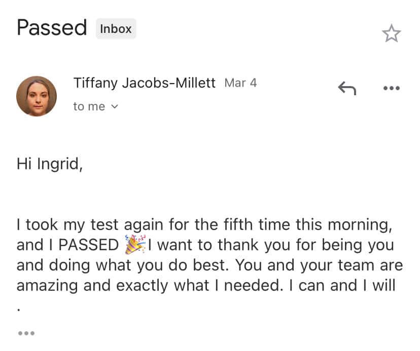Click the 'Hi Ingrid,' greeting line
The height and width of the screenshot is (351, 420).
[50, 163]
